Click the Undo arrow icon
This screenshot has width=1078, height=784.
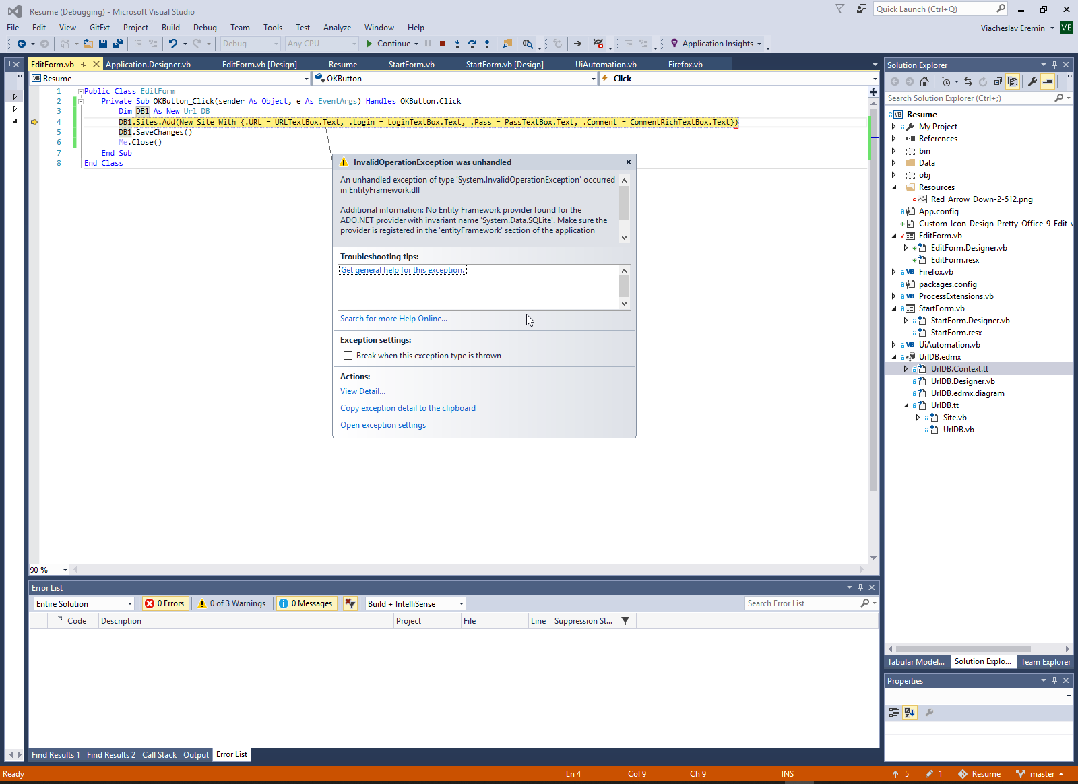coord(173,44)
